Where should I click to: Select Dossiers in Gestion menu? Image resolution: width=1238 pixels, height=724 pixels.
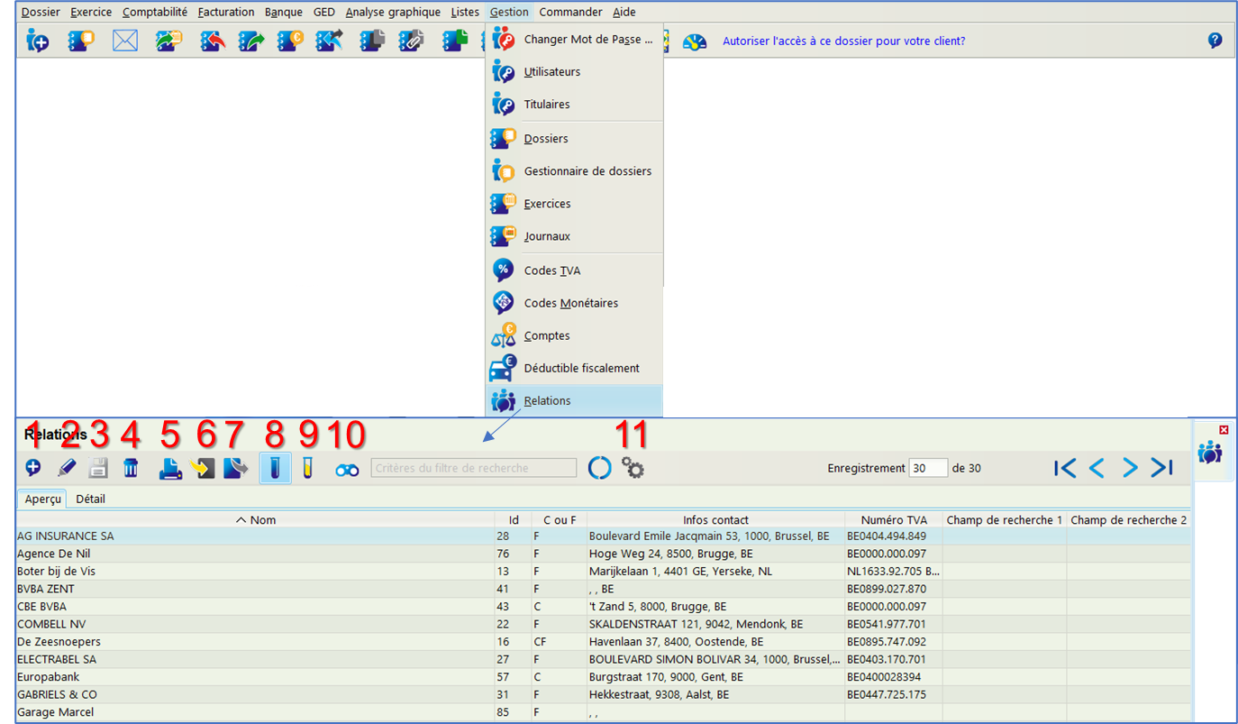pos(574,139)
